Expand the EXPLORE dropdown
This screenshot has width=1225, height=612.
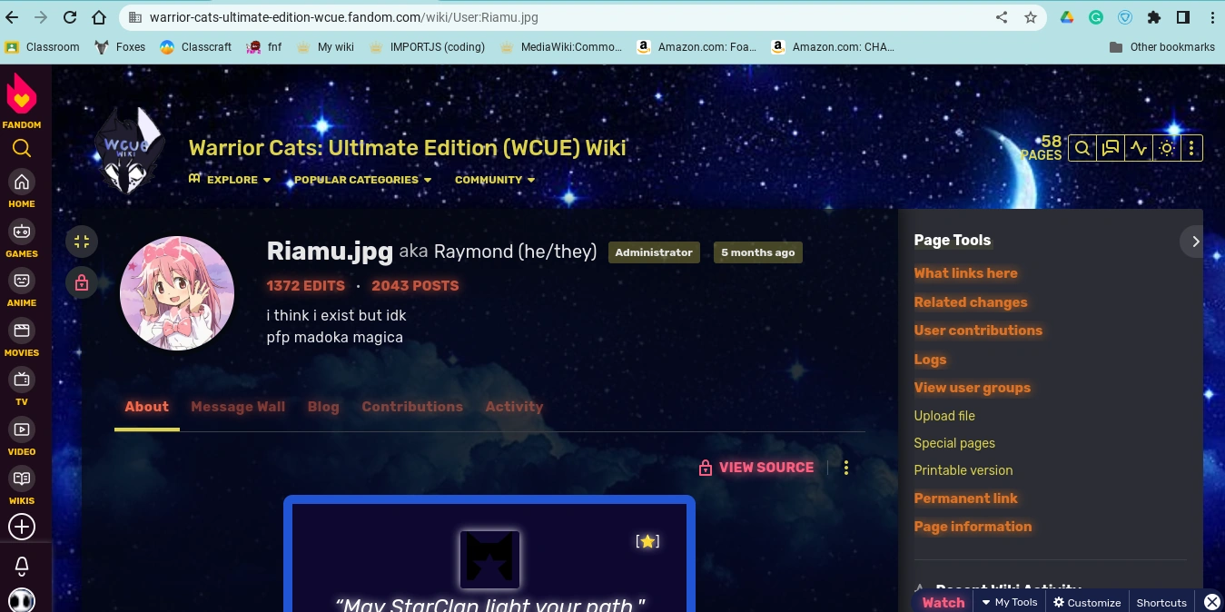point(230,180)
